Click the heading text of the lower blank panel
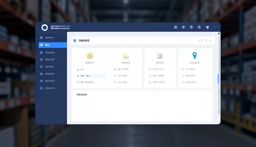Viewport: 256px width, 147px height. point(82,95)
